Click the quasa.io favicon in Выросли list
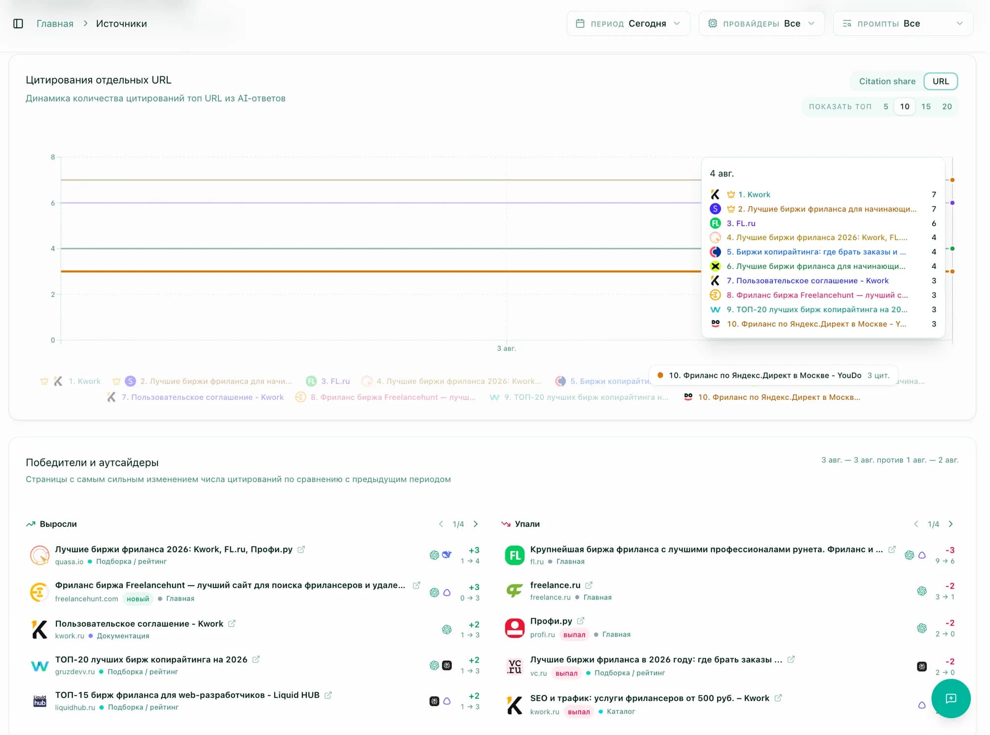This screenshot has height=735, width=990. 40,555
